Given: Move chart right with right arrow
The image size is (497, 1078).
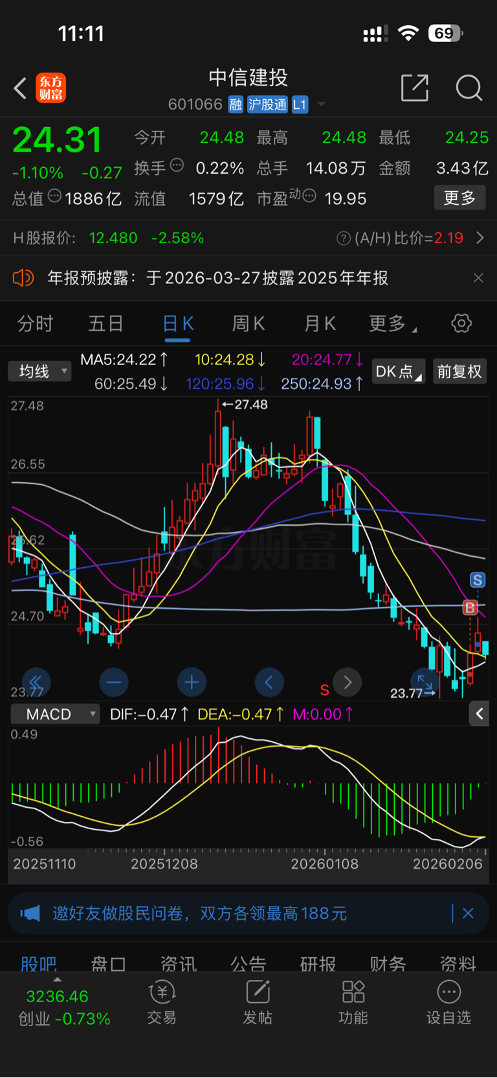Looking at the screenshot, I should point(347,682).
